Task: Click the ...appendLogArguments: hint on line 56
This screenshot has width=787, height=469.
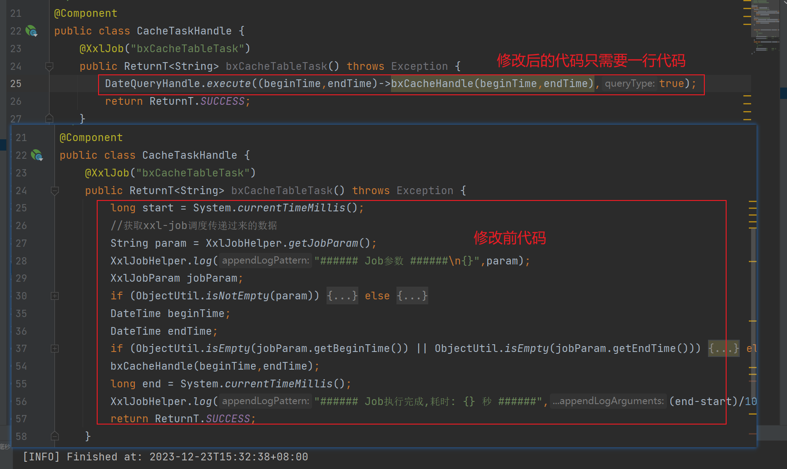Action: tap(608, 401)
